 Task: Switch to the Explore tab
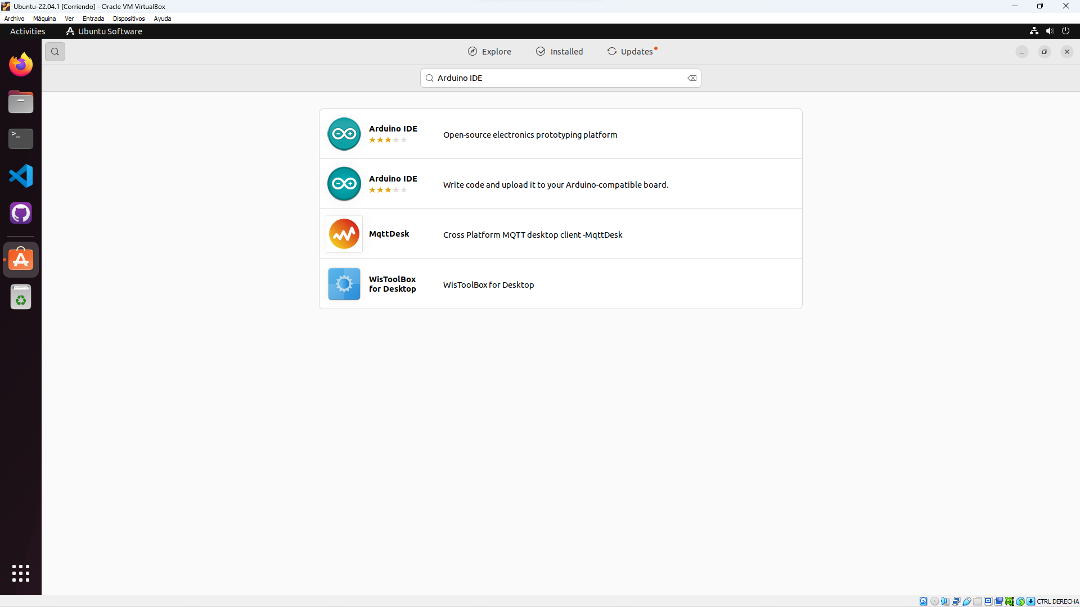489,52
